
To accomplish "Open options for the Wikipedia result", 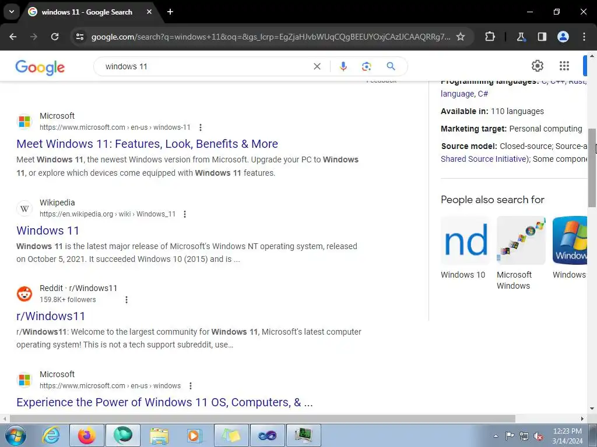I will (x=185, y=214).
